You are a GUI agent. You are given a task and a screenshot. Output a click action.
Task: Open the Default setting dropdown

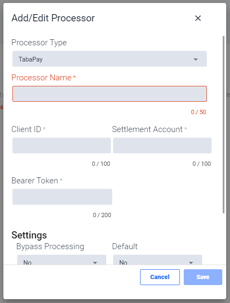157,260
